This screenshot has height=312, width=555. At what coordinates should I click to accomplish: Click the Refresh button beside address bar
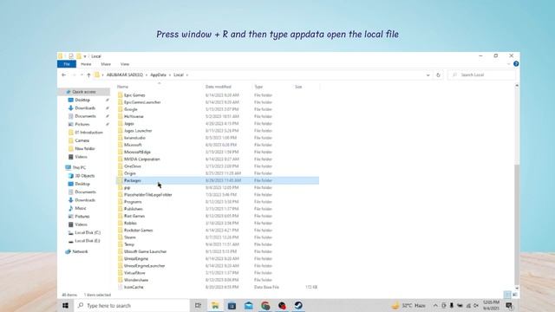point(438,75)
